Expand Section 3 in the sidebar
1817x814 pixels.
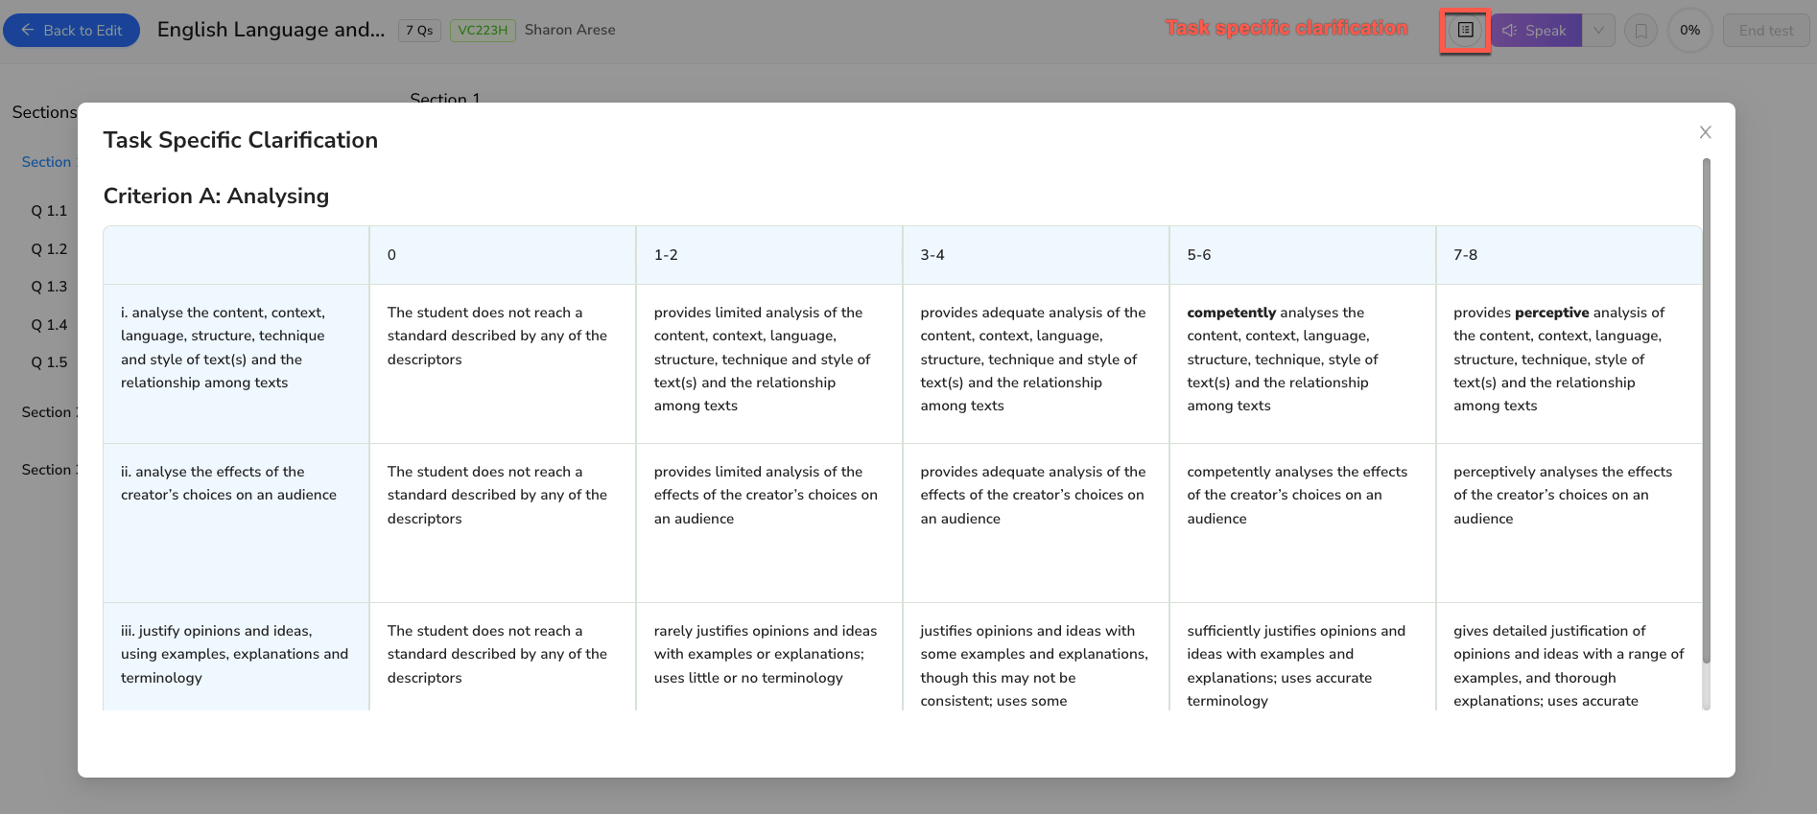point(48,470)
